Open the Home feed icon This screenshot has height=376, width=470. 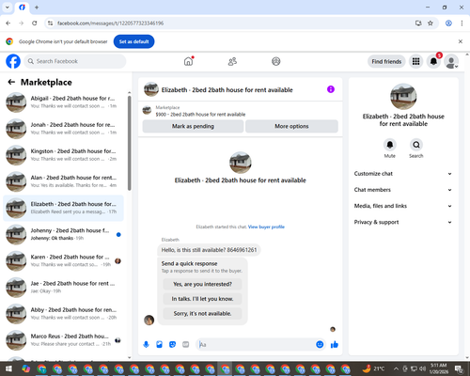[x=188, y=61]
